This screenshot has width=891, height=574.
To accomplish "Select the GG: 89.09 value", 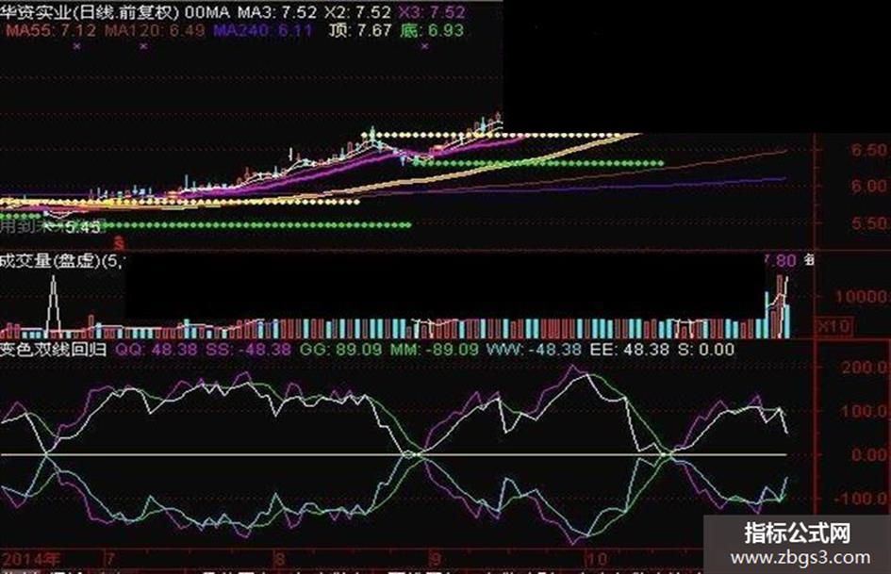I will 340,350.
